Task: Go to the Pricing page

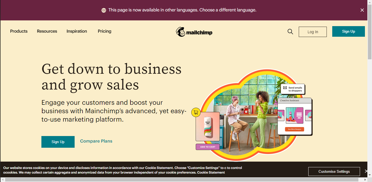Action: click(x=105, y=31)
